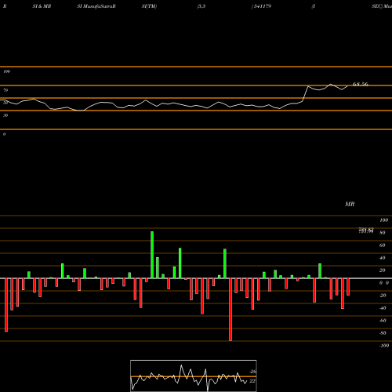
Task: Click the MR axis label -100
Action: [384, 346]
